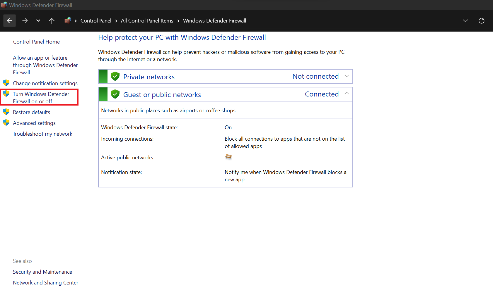Click Guest or public networks header text
This screenshot has height=295, width=493.
click(x=162, y=95)
